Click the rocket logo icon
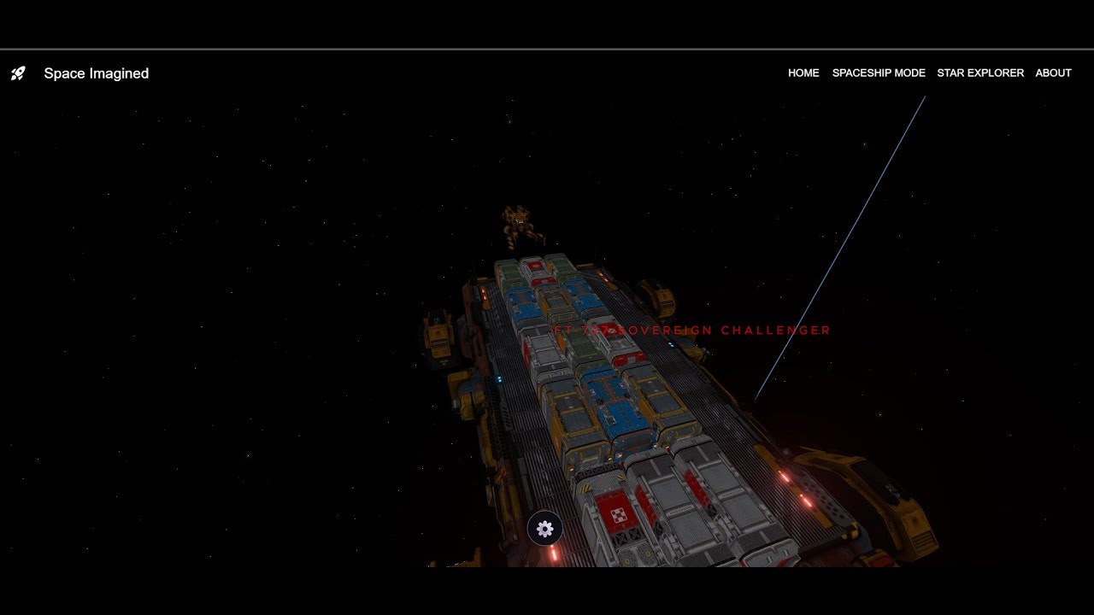Image resolution: width=1094 pixels, height=615 pixels. point(18,73)
